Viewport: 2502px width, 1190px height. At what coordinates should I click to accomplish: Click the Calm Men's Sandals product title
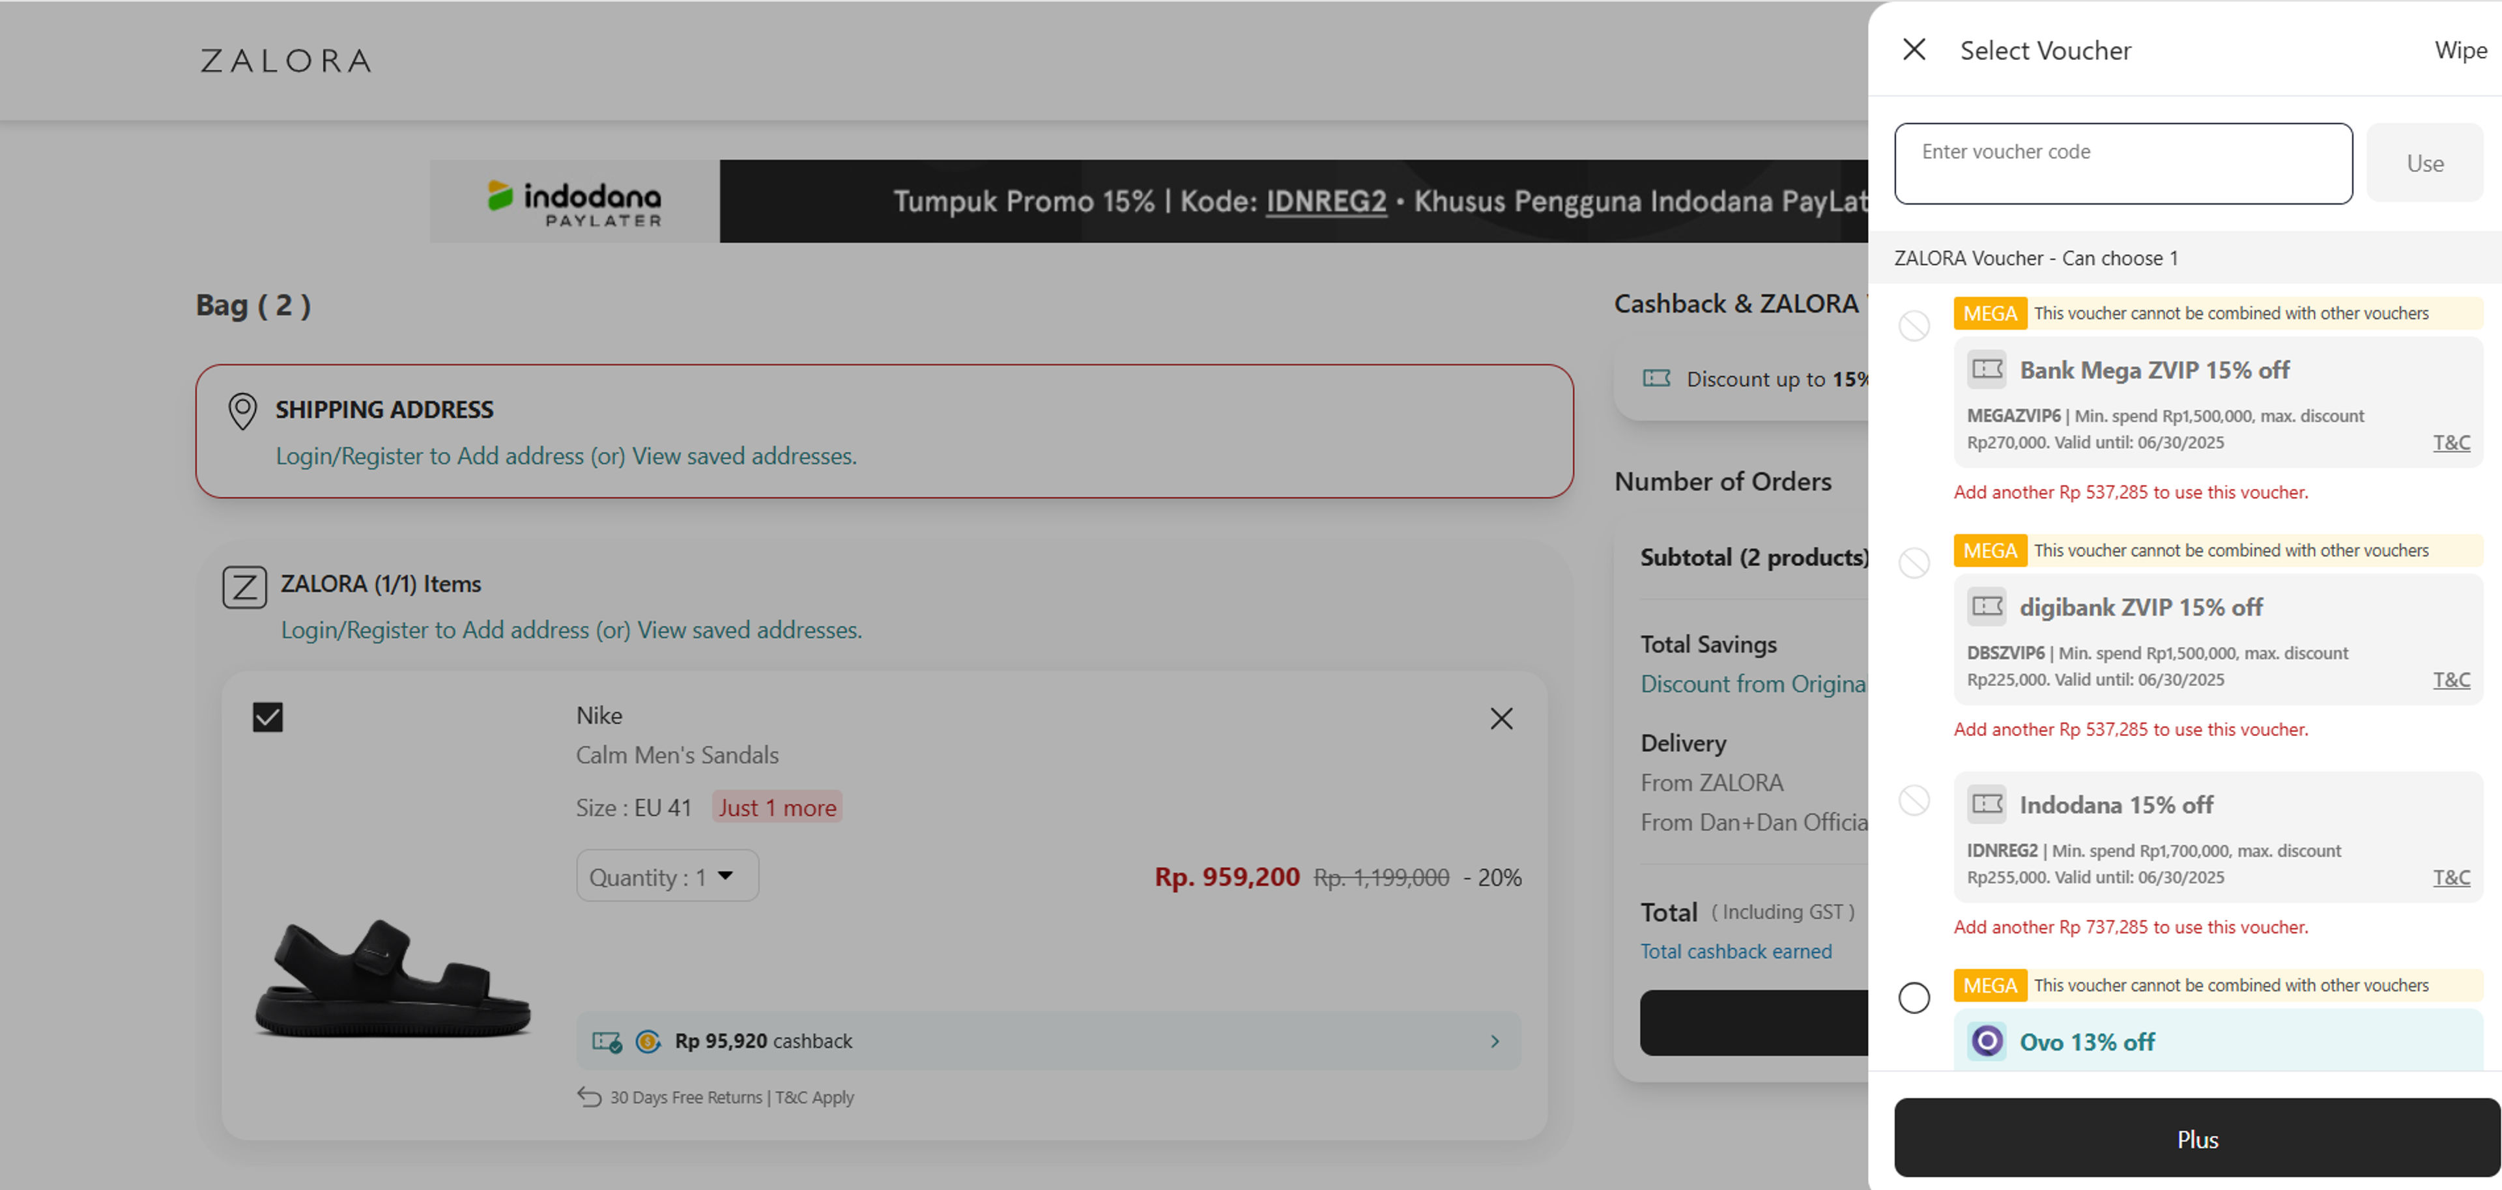point(677,754)
